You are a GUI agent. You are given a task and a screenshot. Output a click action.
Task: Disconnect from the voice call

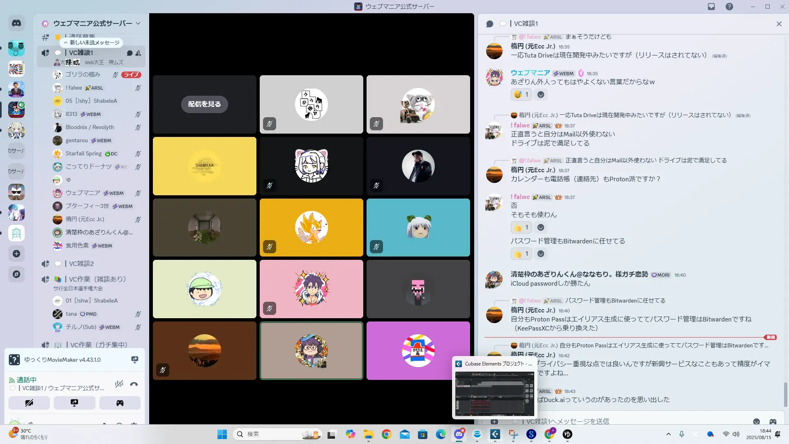coord(134,384)
